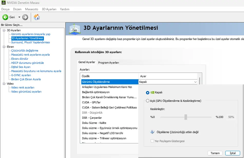The width and height of the screenshot is (244, 158).
Task: Open the Yardım menu
Action: coord(65,9)
